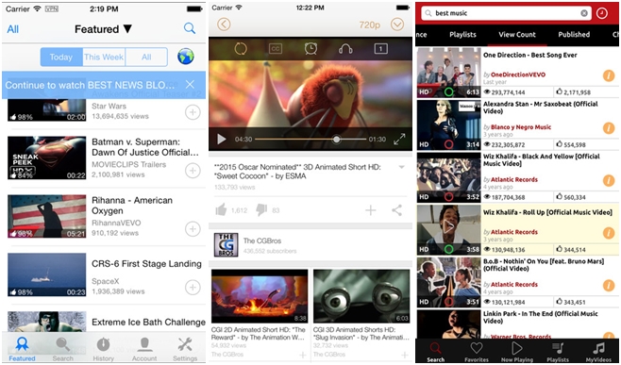Add Batman v. Superman video to list

[193, 171]
